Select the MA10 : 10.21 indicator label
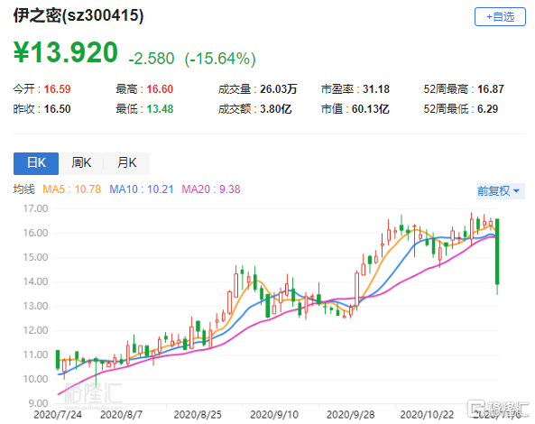 click(x=142, y=189)
